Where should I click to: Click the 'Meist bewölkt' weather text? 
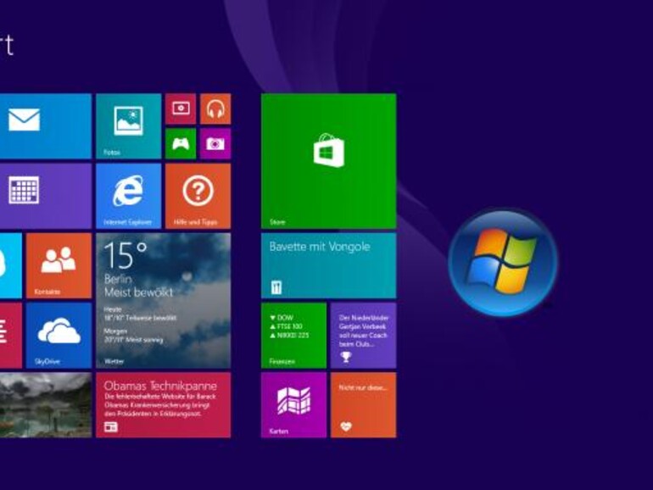(x=138, y=292)
